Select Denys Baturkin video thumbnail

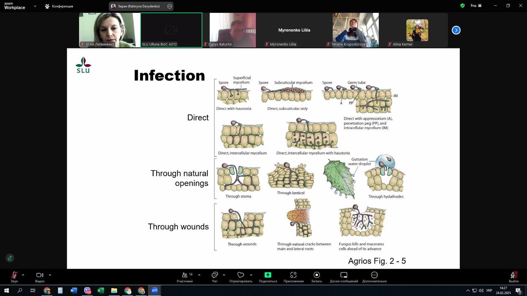[233, 30]
